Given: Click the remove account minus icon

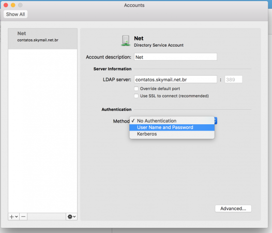Looking at the screenshot, I should pyautogui.click(x=23, y=216).
